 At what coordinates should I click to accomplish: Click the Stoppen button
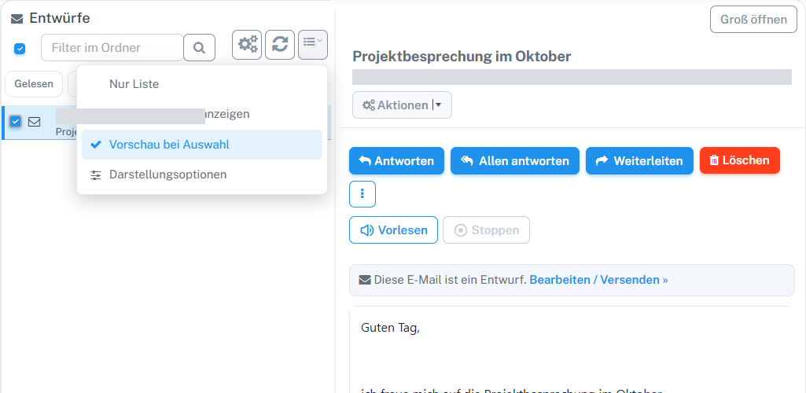(x=486, y=230)
